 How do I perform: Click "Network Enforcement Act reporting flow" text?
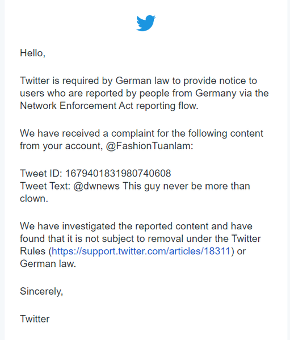[109, 106]
